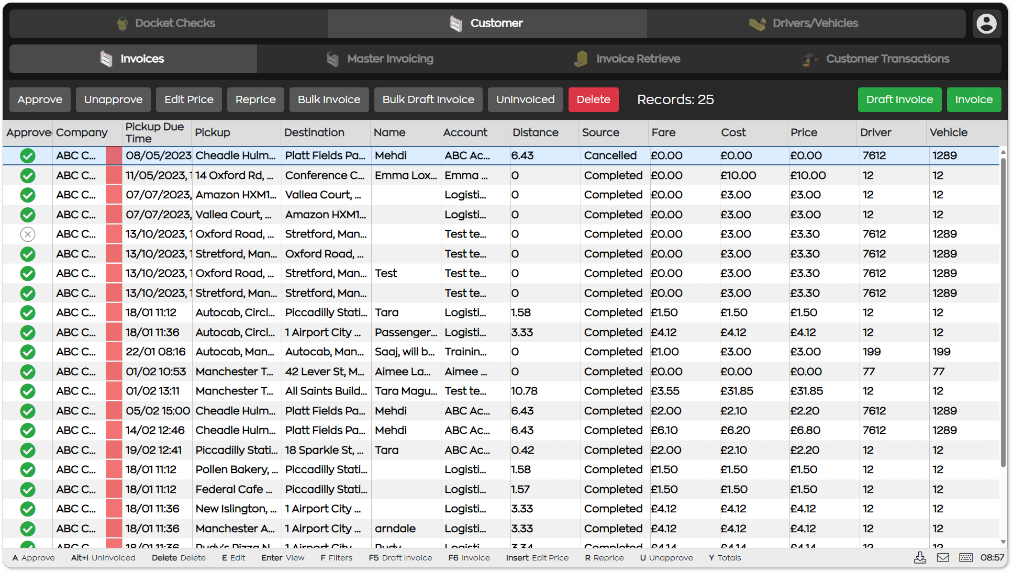Screen dimensions: 1013x573
Task: Click the Docket Checks tab icon
Action: [x=122, y=24]
